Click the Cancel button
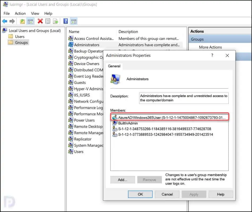This screenshot has width=252, height=212. click(167, 194)
